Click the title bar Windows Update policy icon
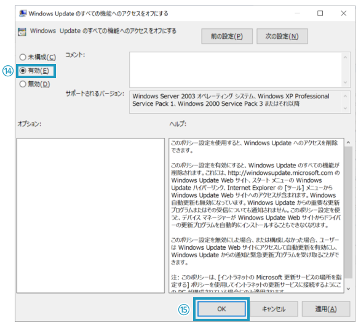Viewport: 361px width, 328px height. (23, 14)
